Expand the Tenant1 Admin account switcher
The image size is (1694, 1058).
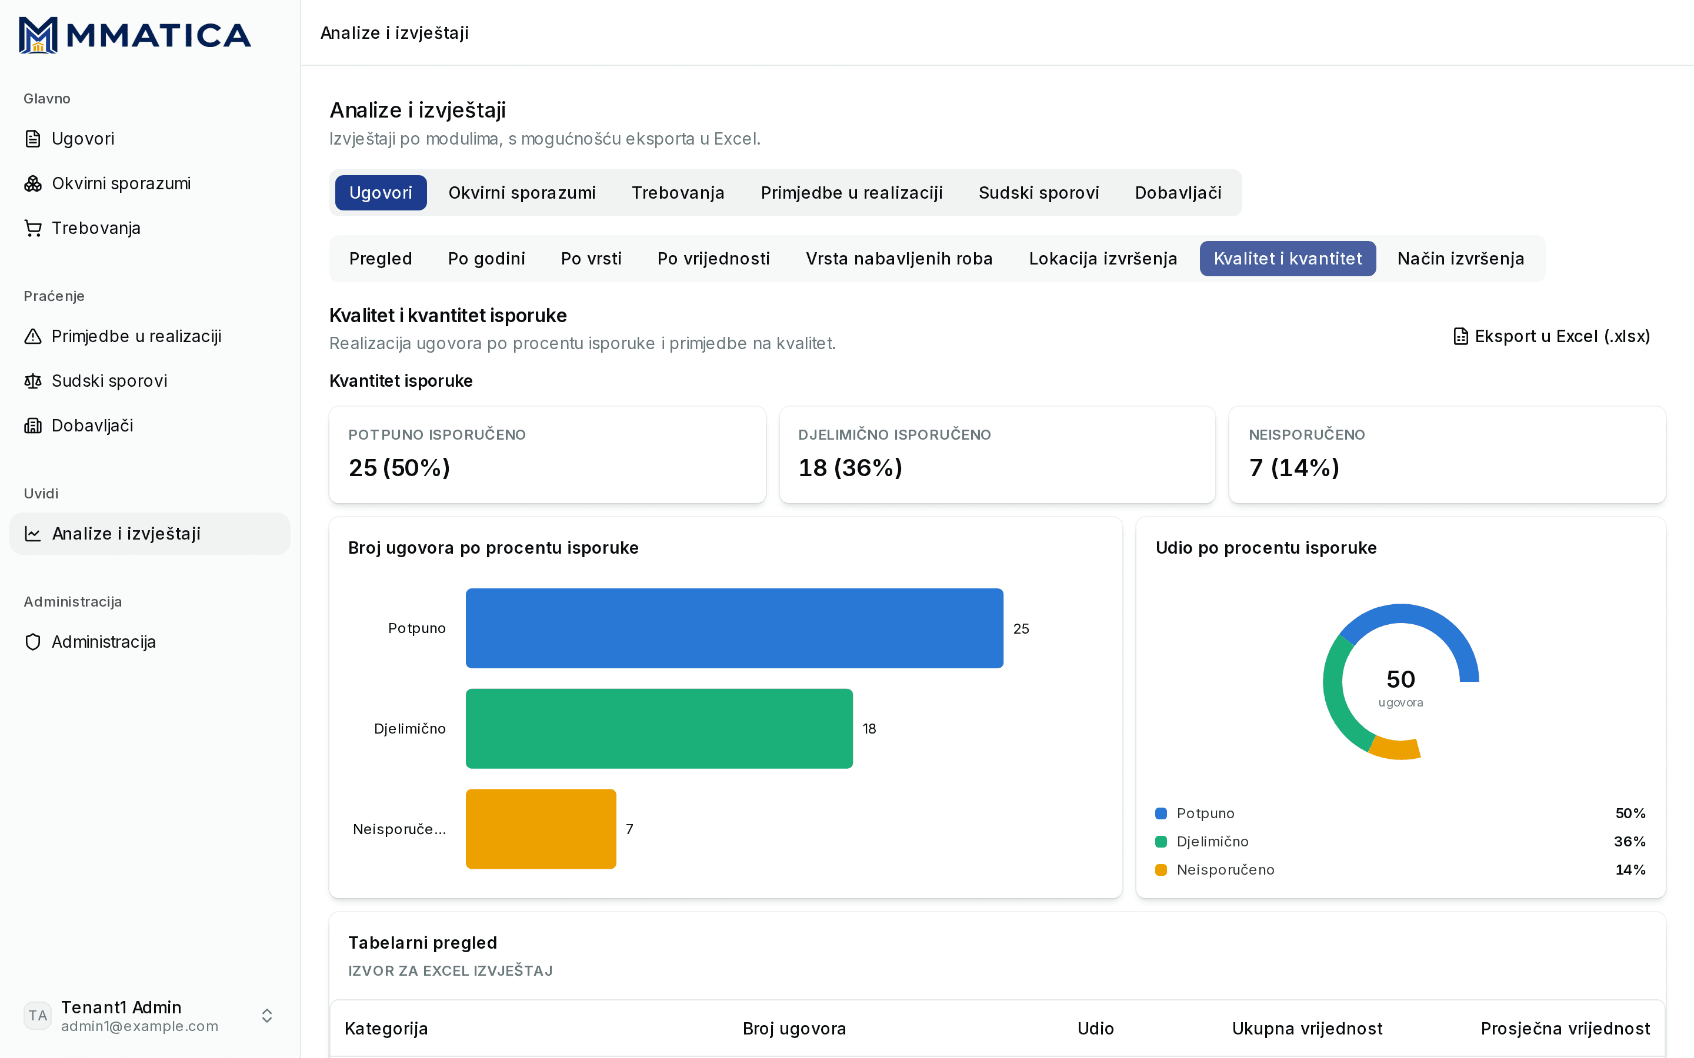(x=266, y=1016)
